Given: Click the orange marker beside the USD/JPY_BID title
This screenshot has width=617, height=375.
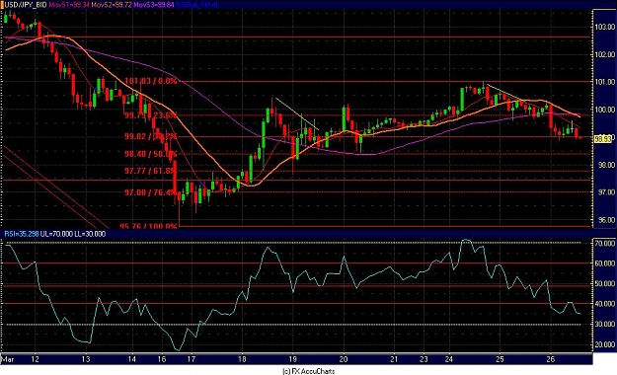Looking at the screenshot, I should point(2,5).
